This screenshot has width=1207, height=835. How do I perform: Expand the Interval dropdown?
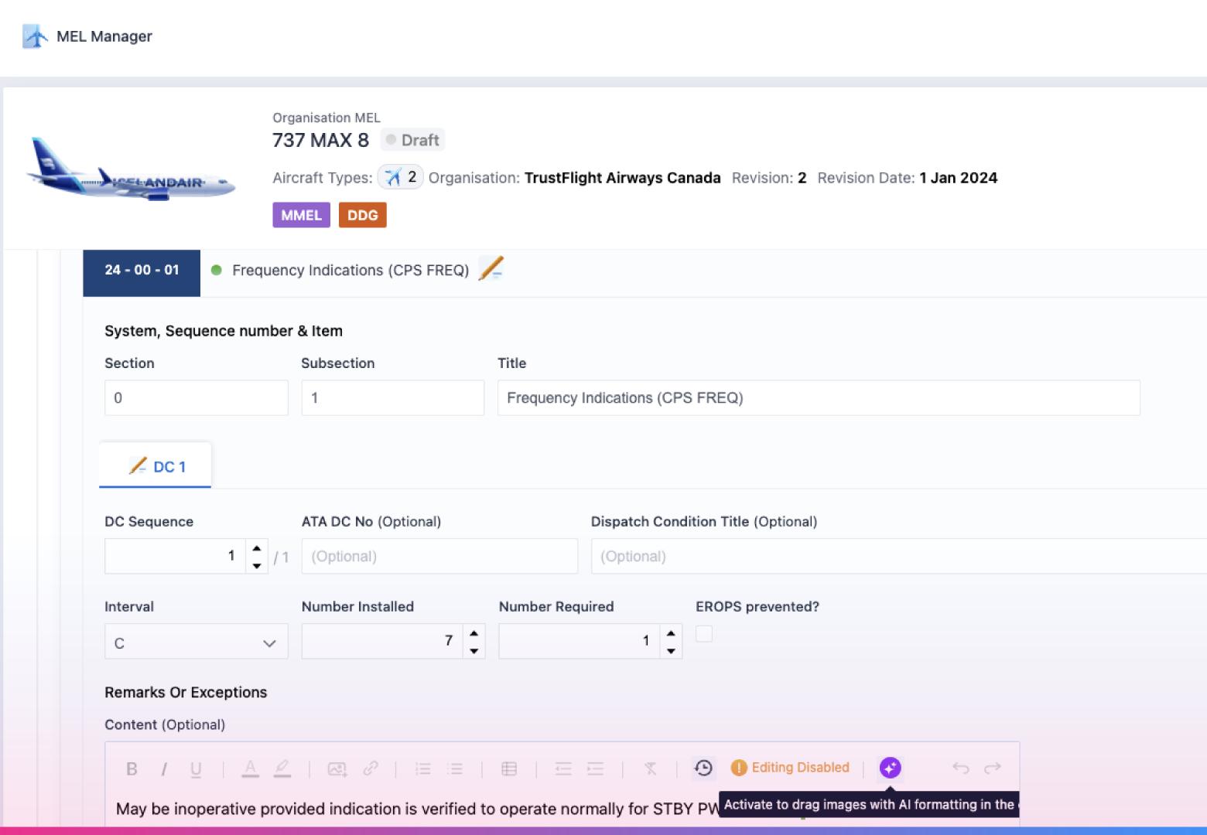(x=196, y=642)
